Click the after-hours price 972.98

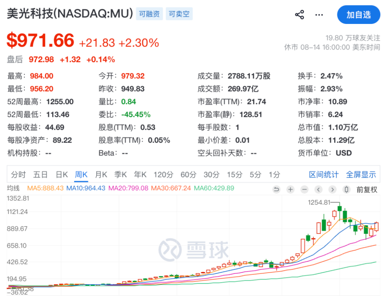click(x=41, y=59)
